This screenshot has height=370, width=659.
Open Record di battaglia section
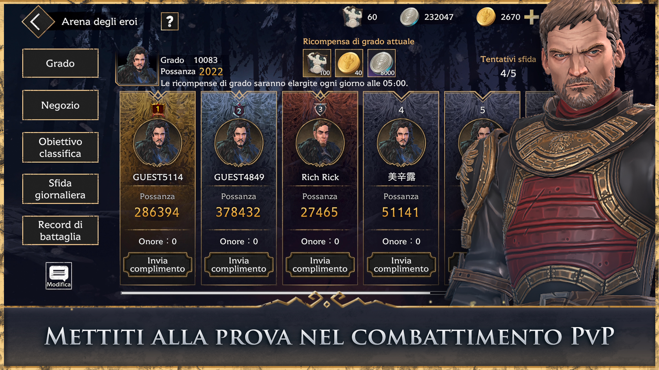(60, 231)
